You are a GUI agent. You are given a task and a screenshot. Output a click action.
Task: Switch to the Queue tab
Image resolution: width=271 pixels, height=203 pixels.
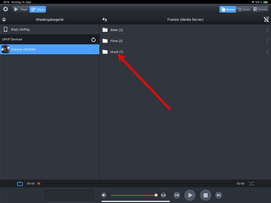(244, 9)
